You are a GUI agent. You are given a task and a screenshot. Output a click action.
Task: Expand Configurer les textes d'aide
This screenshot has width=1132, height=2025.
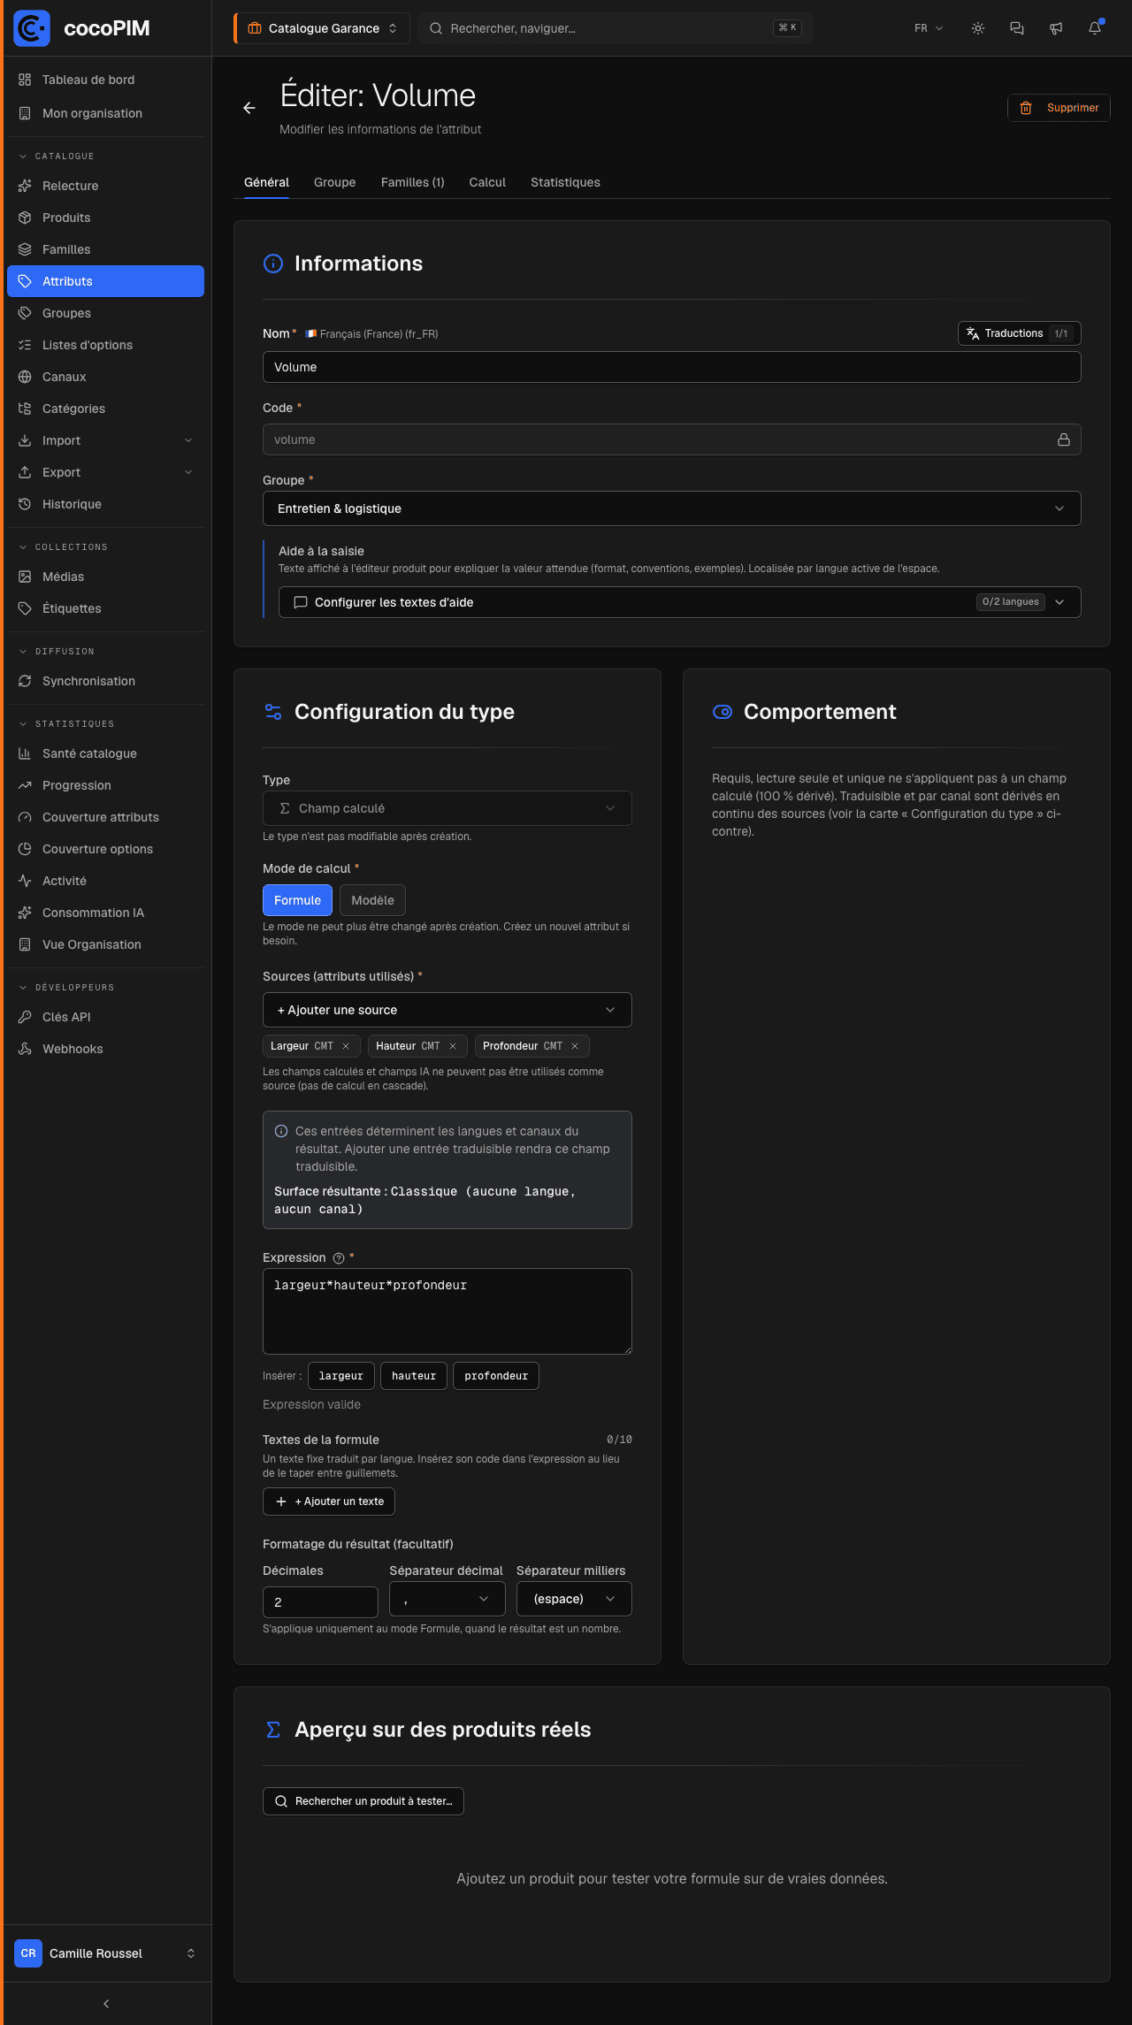point(680,602)
